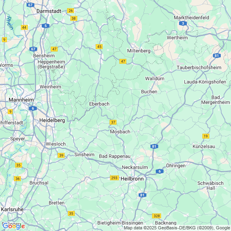Image resolution: width=231 pixels, height=231 pixels.
Task: Click the B37 road sign above Mosbach
Action: coord(113,122)
